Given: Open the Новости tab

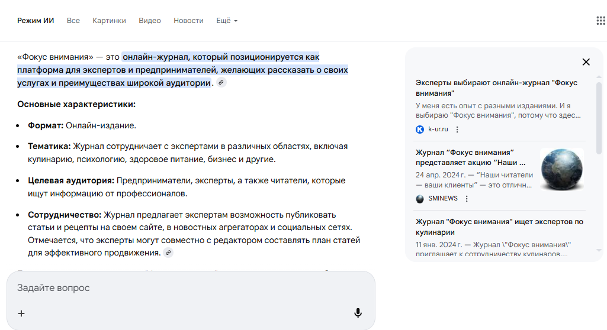Looking at the screenshot, I should pyautogui.click(x=188, y=21).
